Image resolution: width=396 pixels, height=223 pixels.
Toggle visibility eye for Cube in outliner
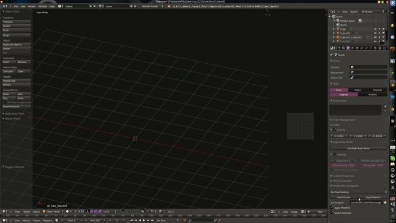tap(375, 29)
